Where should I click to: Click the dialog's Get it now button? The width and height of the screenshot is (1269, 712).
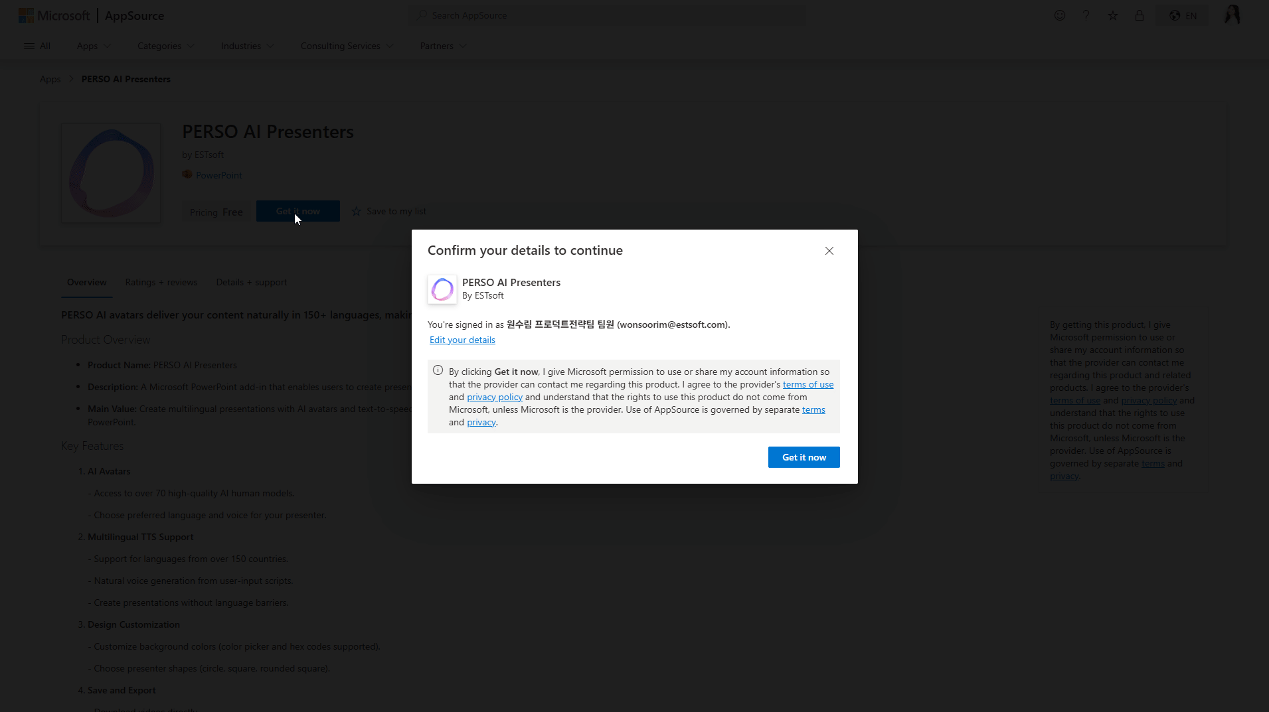click(804, 457)
